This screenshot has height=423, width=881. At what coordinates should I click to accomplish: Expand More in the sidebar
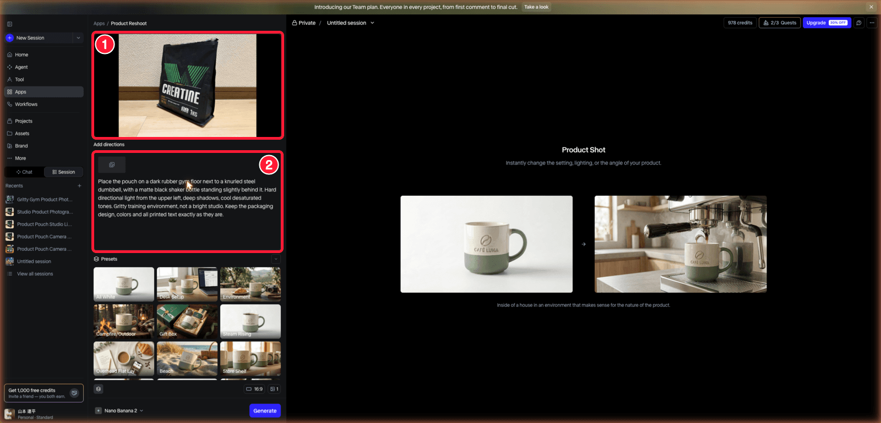point(44,158)
